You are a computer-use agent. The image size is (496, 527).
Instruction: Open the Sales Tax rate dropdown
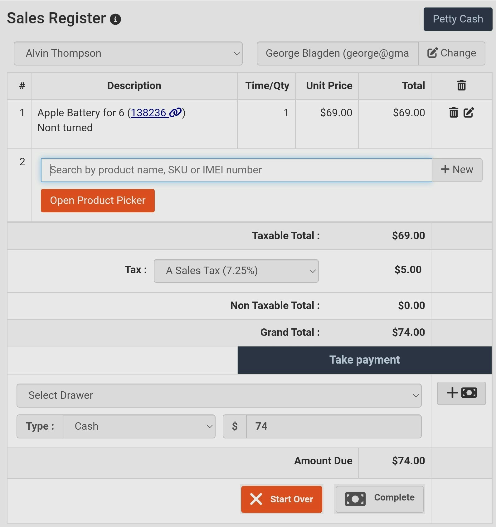point(236,271)
